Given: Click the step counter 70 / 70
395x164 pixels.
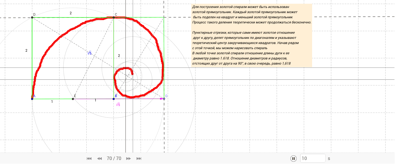Looking at the screenshot, I should tap(114, 158).
